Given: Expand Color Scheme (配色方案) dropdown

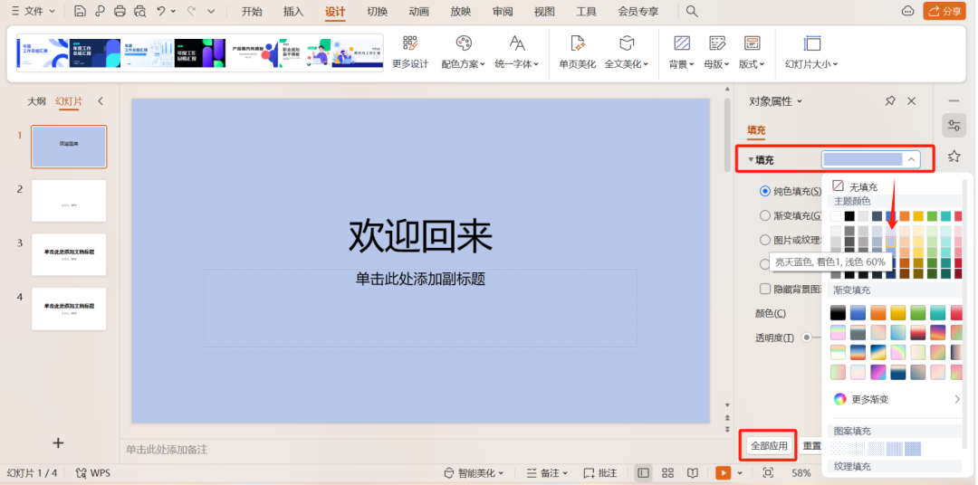Looking at the screenshot, I should point(464,52).
